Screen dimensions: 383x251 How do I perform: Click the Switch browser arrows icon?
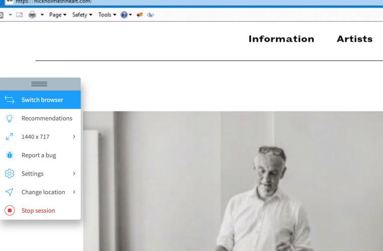[10, 100]
